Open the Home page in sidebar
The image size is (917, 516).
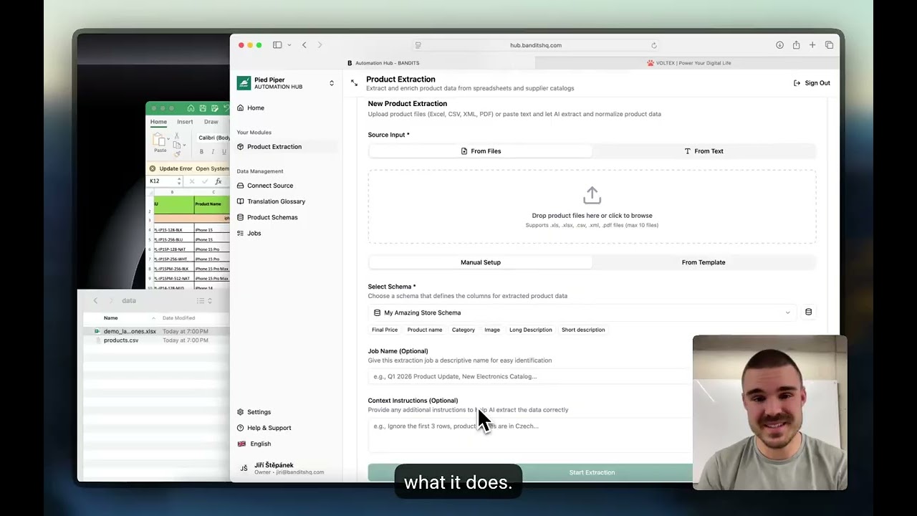click(x=255, y=107)
